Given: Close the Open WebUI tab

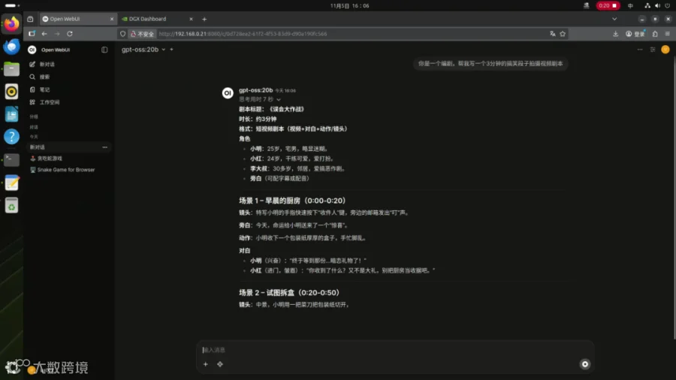Looking at the screenshot, I should (112, 19).
